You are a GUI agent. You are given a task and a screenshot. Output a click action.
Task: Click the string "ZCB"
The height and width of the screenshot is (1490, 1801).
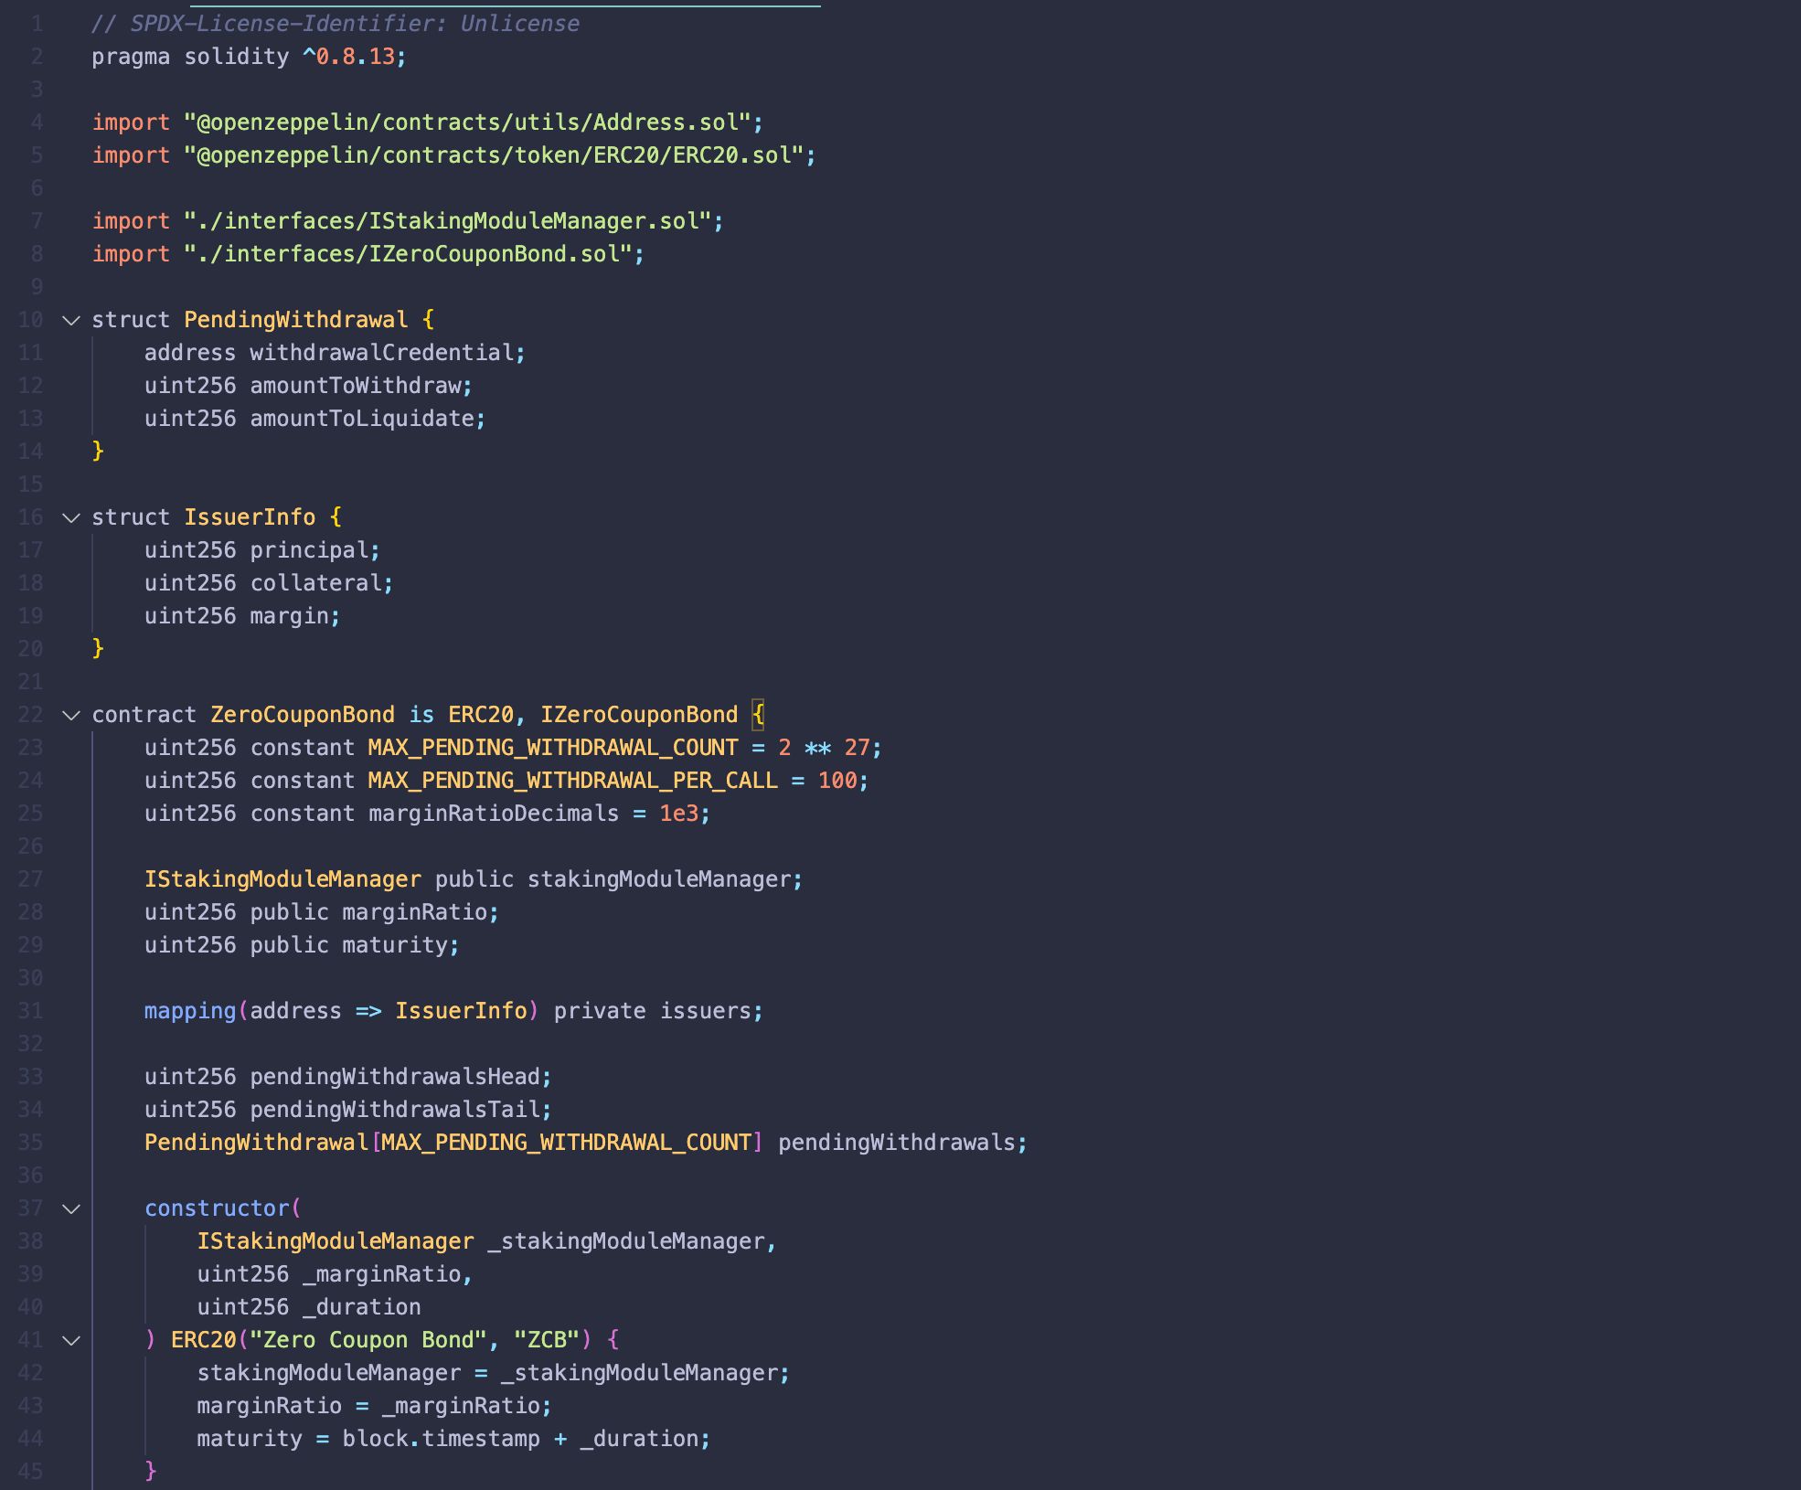(x=547, y=1340)
